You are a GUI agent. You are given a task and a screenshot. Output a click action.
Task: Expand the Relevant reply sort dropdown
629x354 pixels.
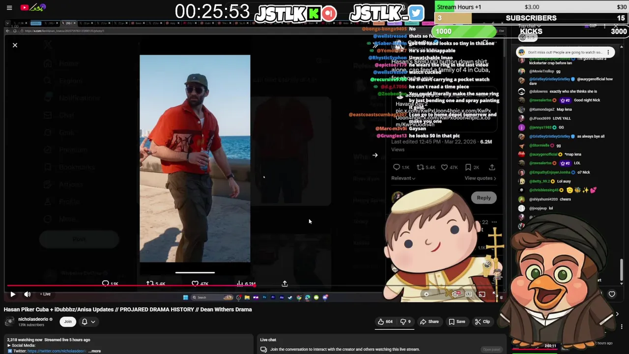coord(403,178)
